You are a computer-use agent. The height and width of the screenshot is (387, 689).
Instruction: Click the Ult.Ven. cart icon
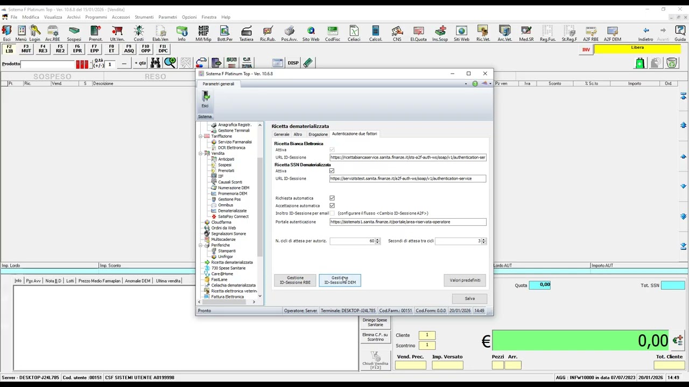coord(117,33)
